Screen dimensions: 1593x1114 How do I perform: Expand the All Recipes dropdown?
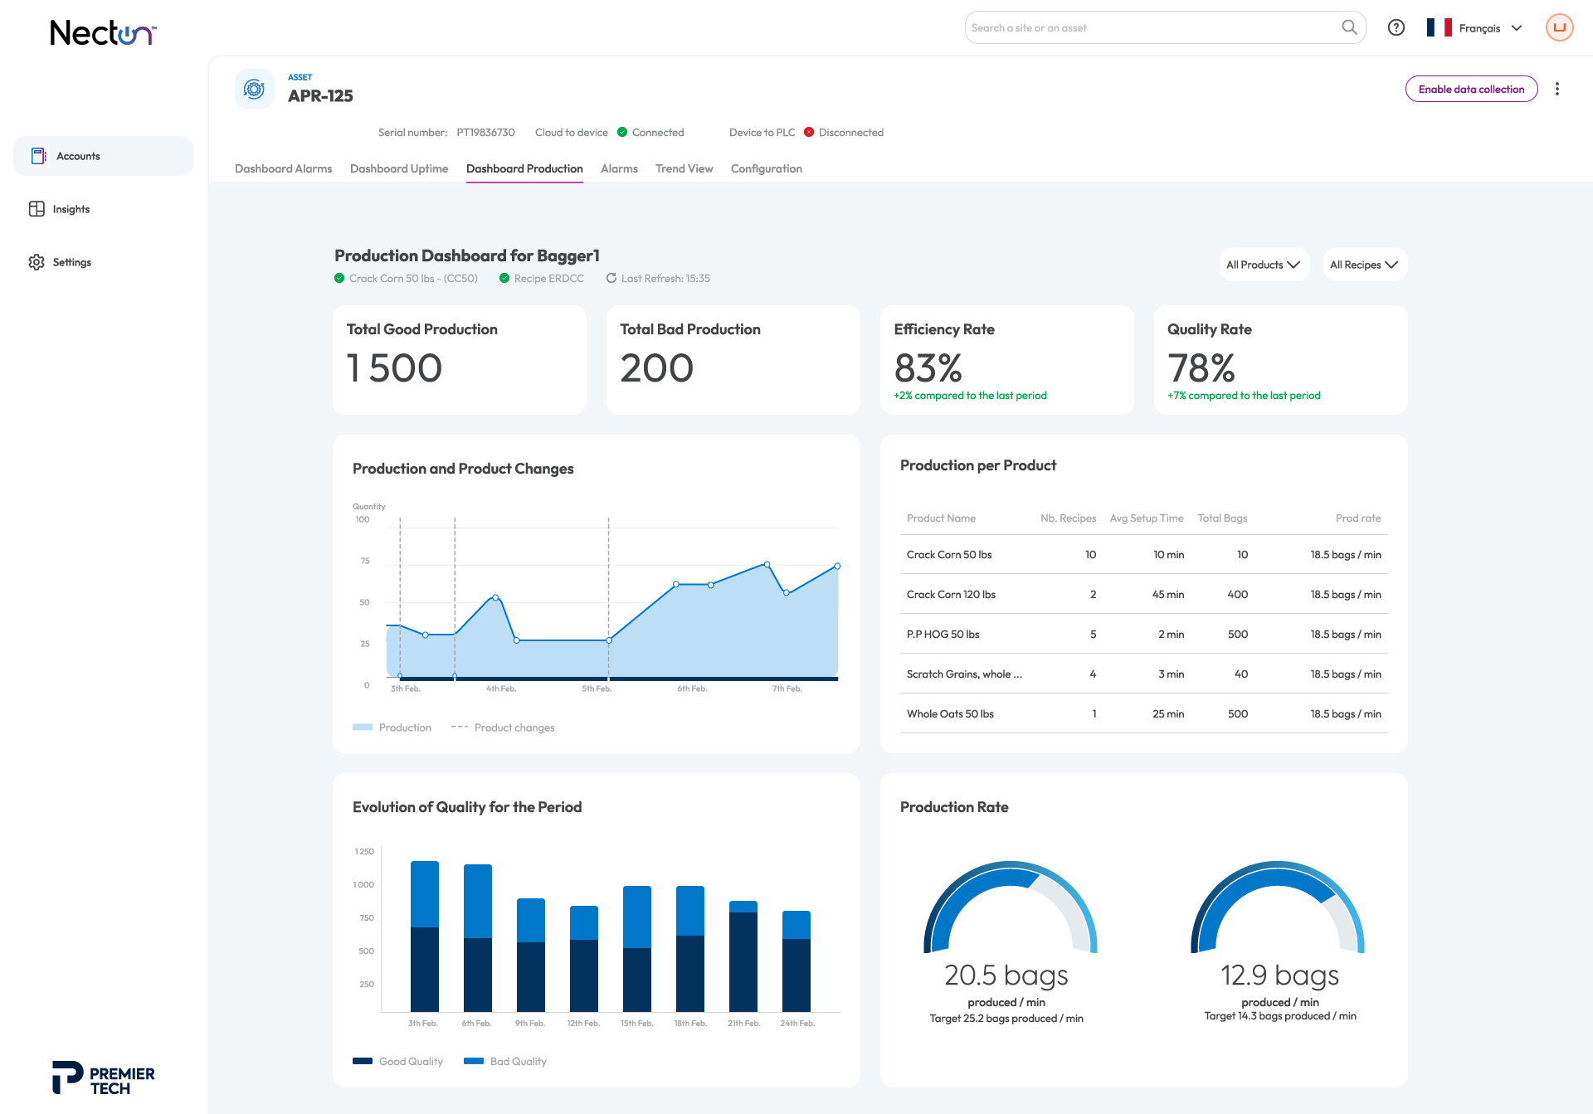click(1365, 265)
